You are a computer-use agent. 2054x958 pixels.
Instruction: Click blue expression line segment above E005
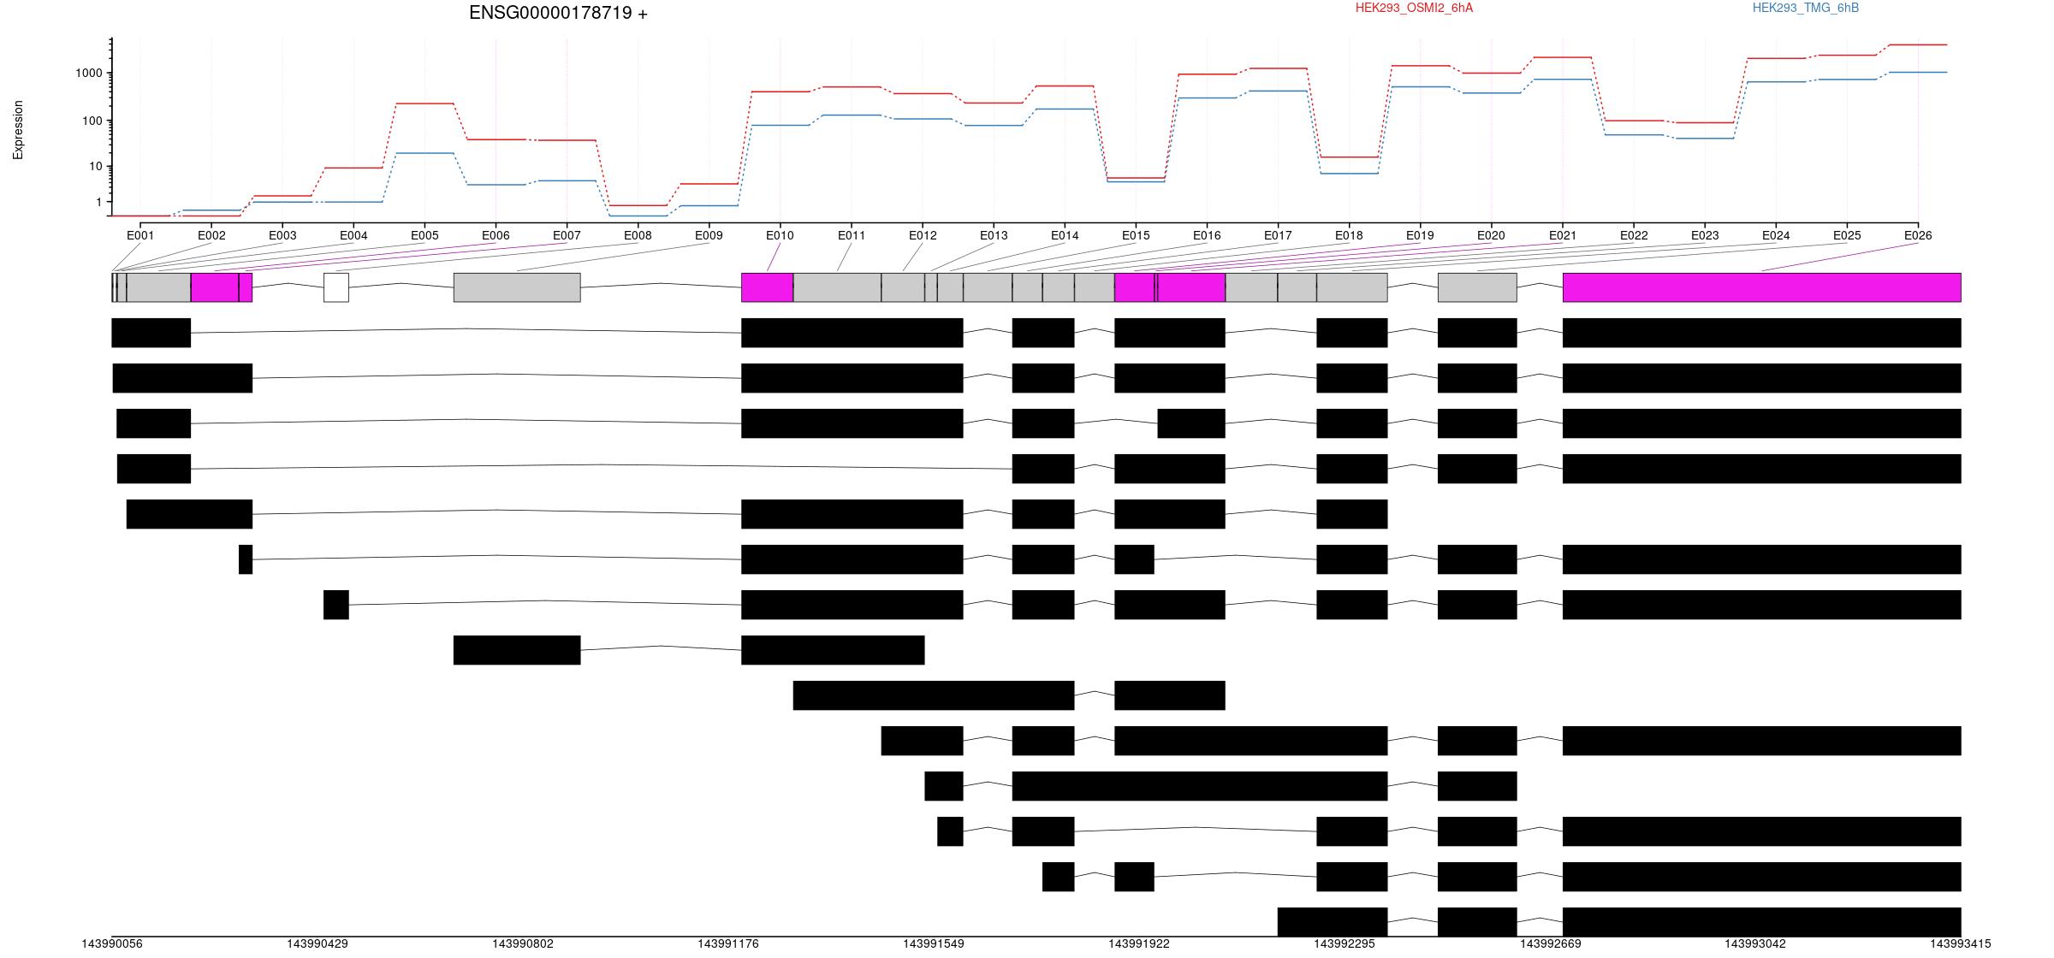point(424,153)
